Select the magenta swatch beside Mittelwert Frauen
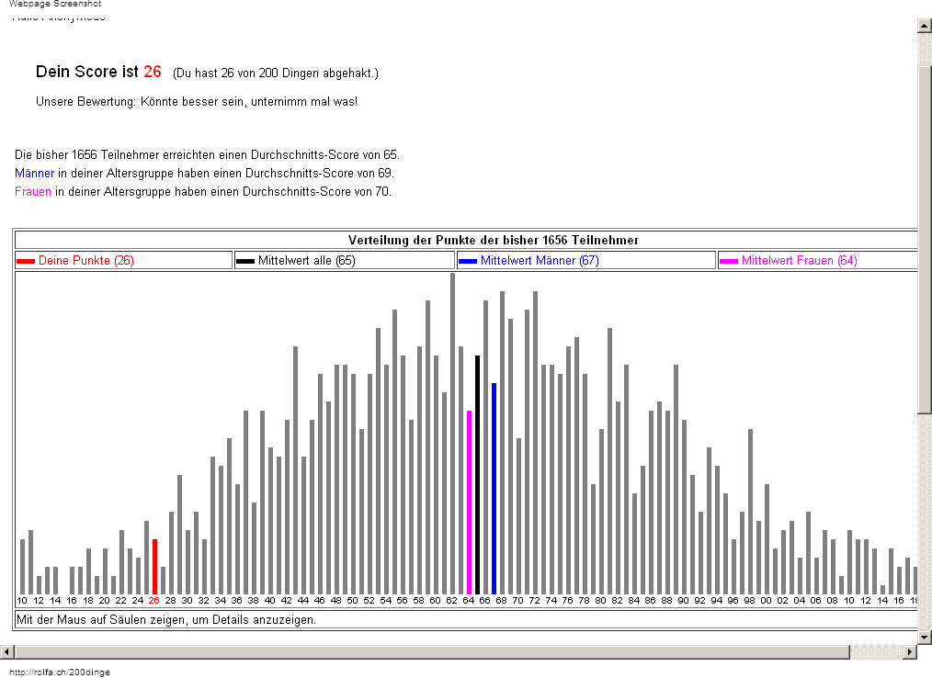 (x=729, y=261)
